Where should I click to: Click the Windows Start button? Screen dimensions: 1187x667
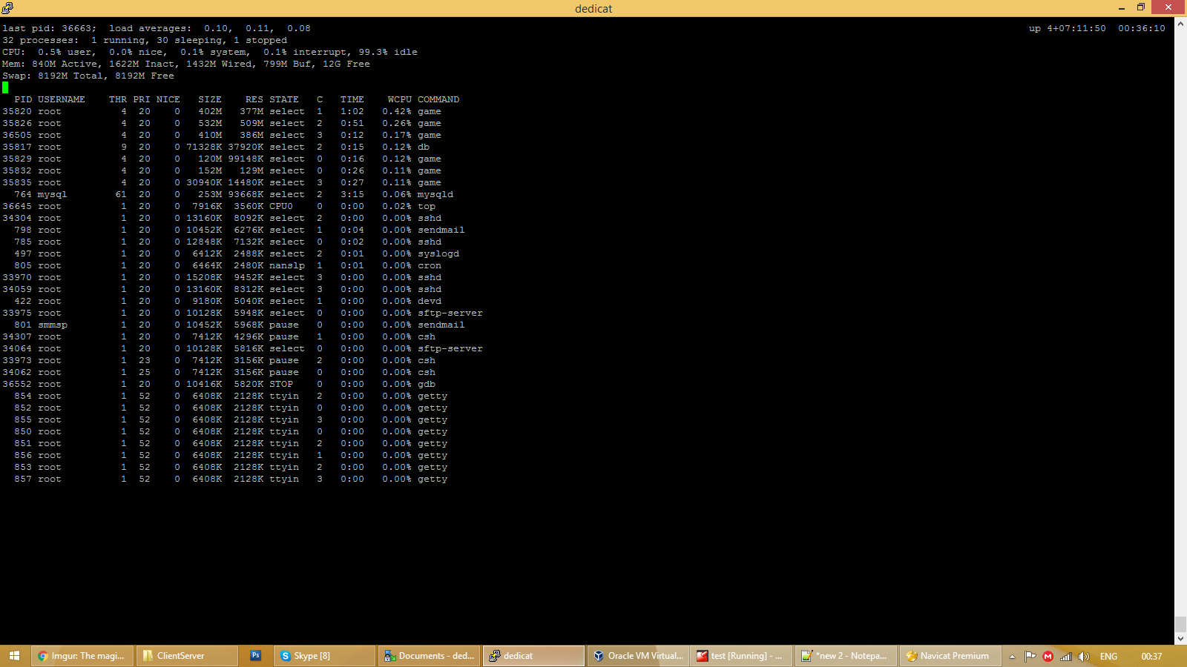click(x=14, y=656)
